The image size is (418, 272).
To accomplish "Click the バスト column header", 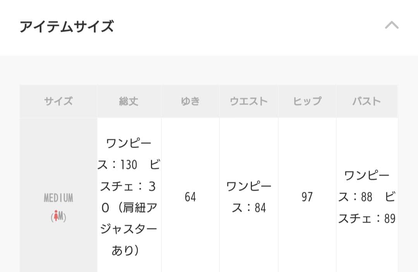I will [367, 101].
